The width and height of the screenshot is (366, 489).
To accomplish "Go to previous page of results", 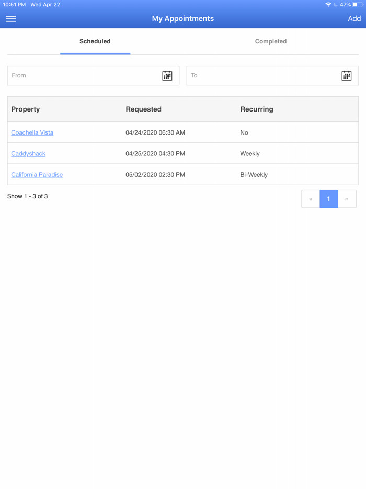I will 311,198.
